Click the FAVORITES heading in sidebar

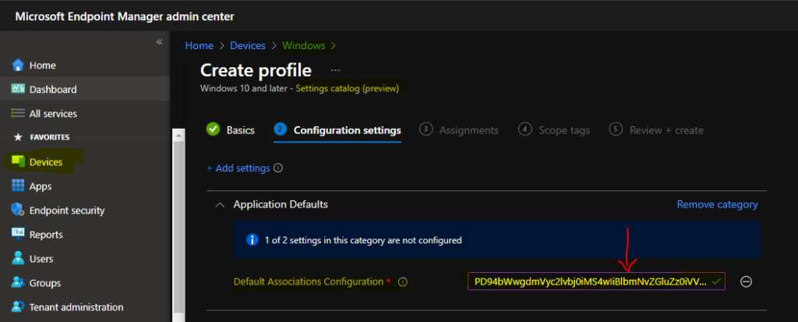pyautogui.click(x=49, y=137)
